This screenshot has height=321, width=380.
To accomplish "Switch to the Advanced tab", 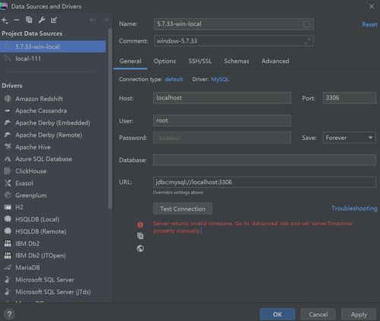I will [x=275, y=61].
